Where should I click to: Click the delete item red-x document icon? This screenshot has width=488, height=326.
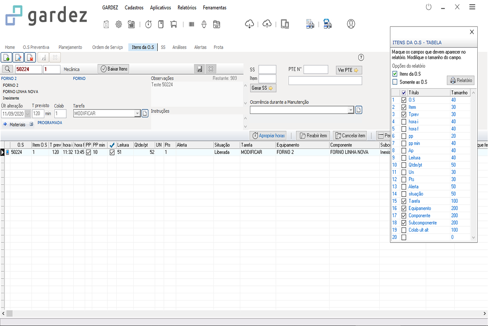30,58
